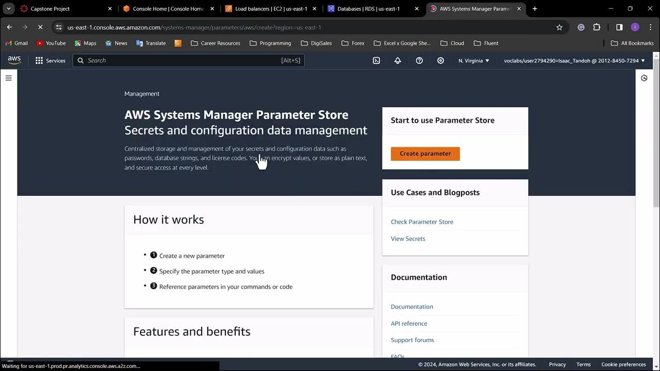660x371 pixels.
Task: Open the notifications bell
Action: tap(398, 60)
